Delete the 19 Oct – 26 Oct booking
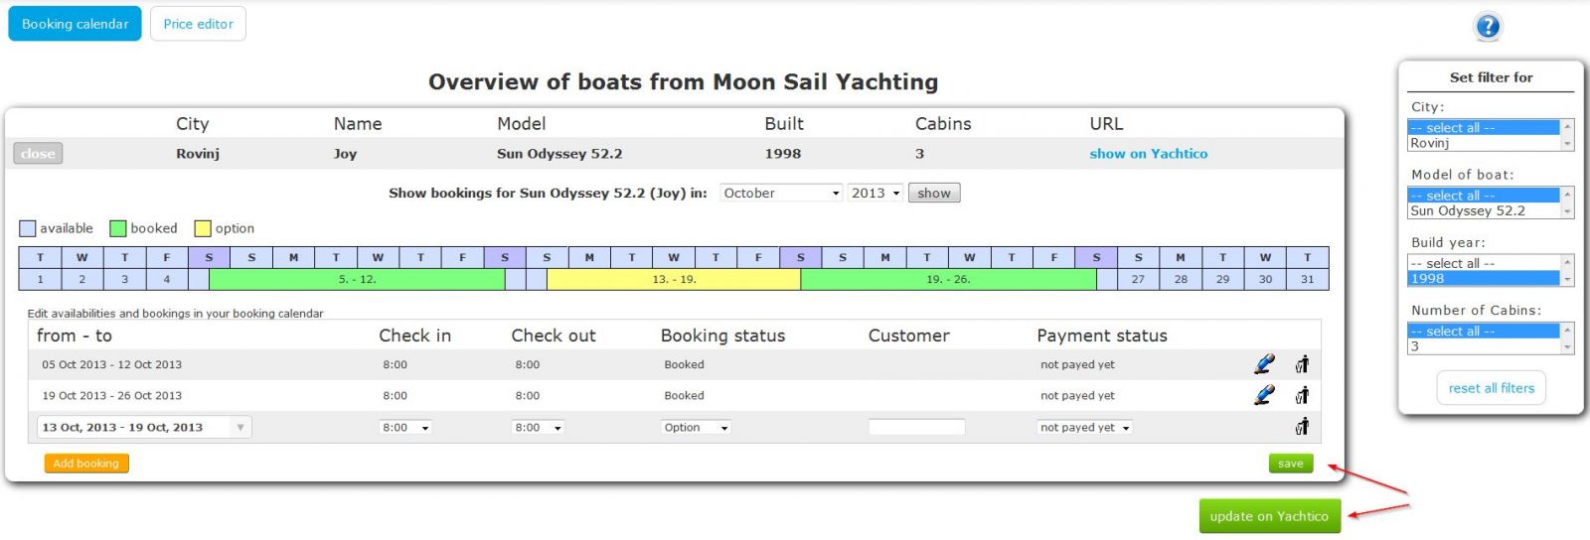 click(1302, 395)
